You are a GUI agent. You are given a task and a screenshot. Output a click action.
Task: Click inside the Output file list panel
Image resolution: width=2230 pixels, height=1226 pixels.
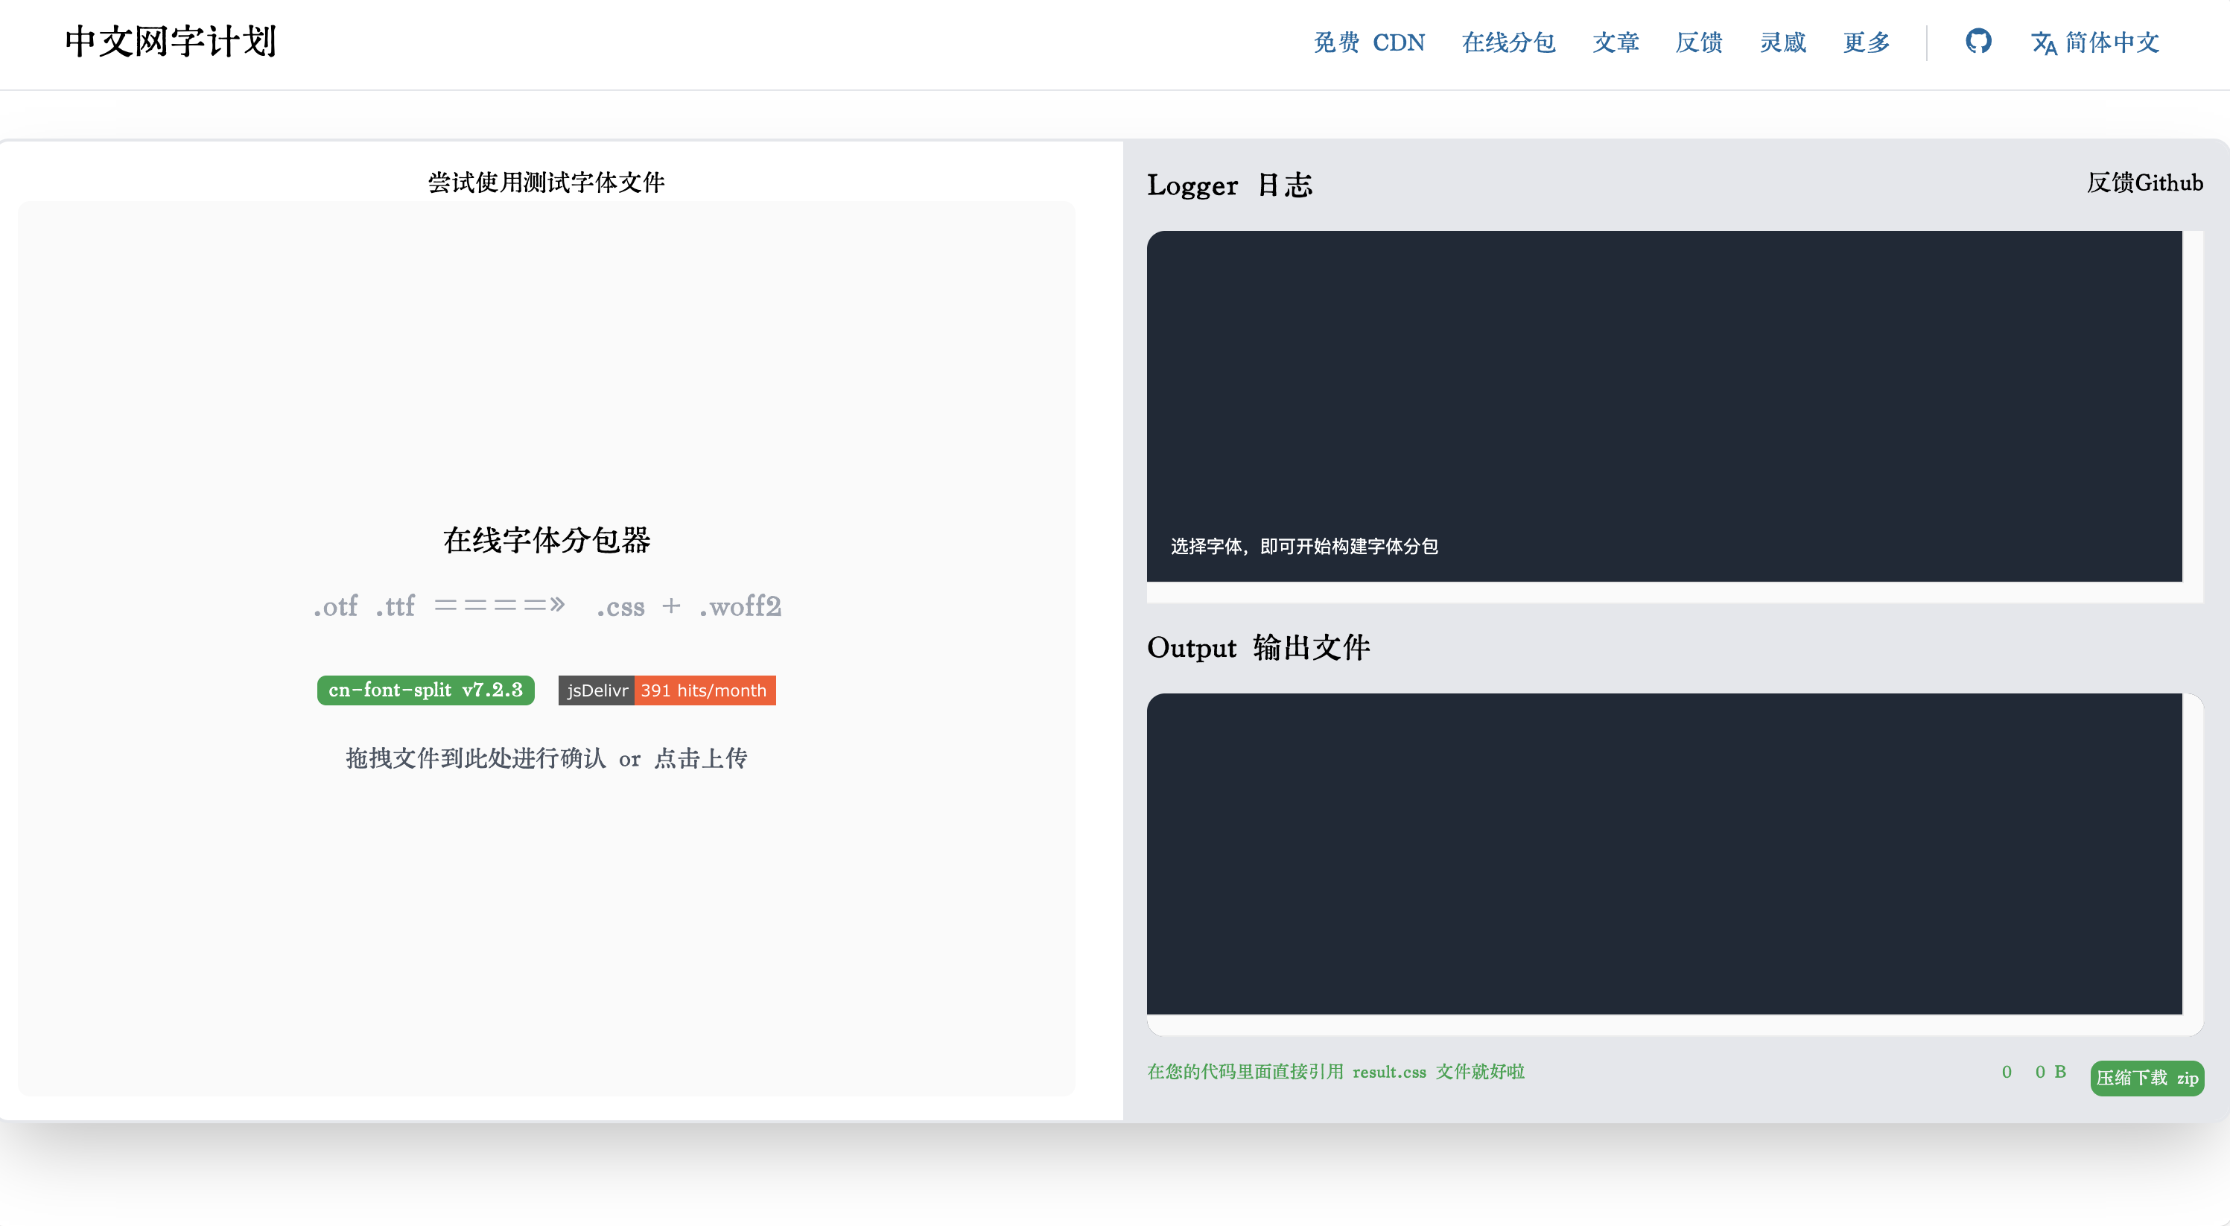[1664, 854]
